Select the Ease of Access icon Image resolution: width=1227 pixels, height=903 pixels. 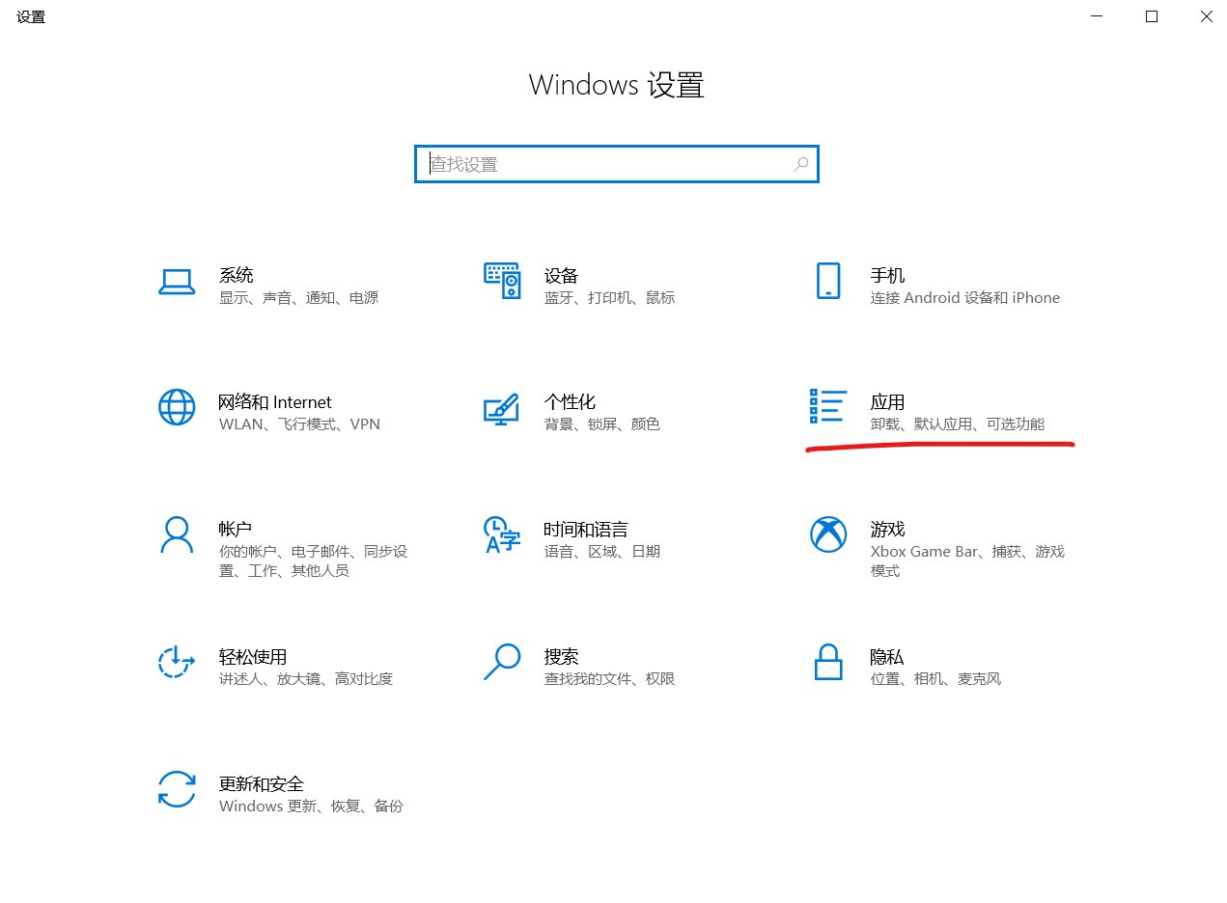[x=176, y=662]
